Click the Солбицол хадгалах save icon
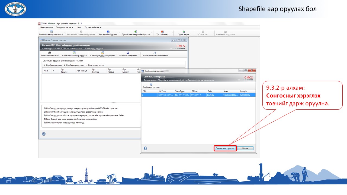 (x=128, y=53)
